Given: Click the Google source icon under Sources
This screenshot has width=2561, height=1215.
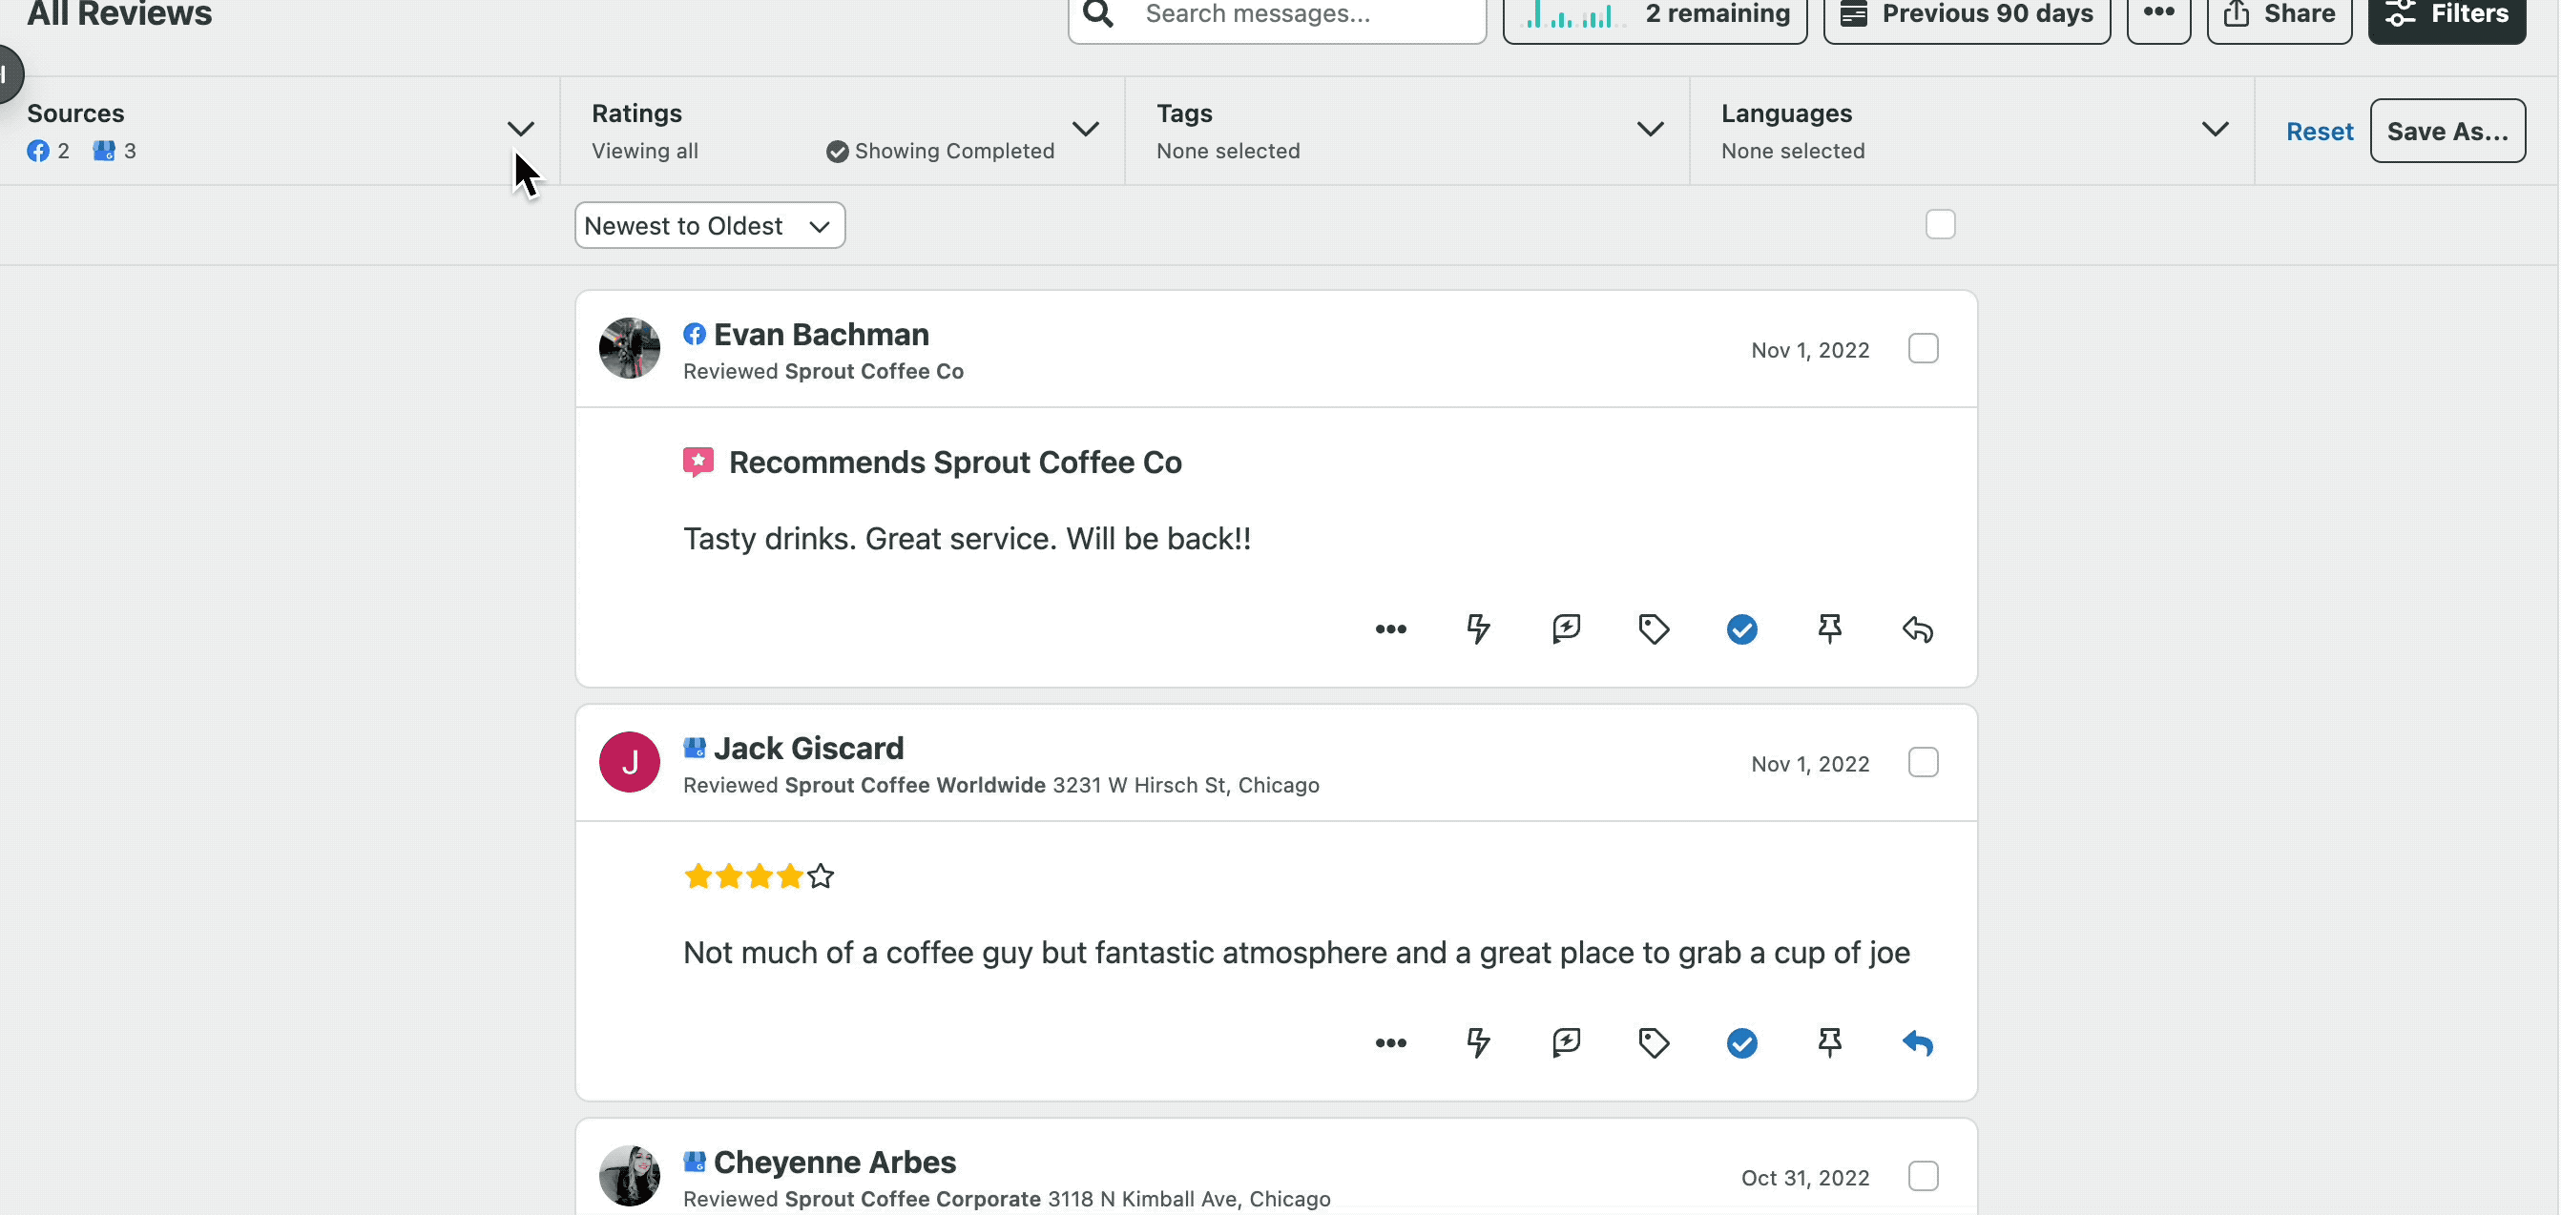Looking at the screenshot, I should pyautogui.click(x=103, y=151).
